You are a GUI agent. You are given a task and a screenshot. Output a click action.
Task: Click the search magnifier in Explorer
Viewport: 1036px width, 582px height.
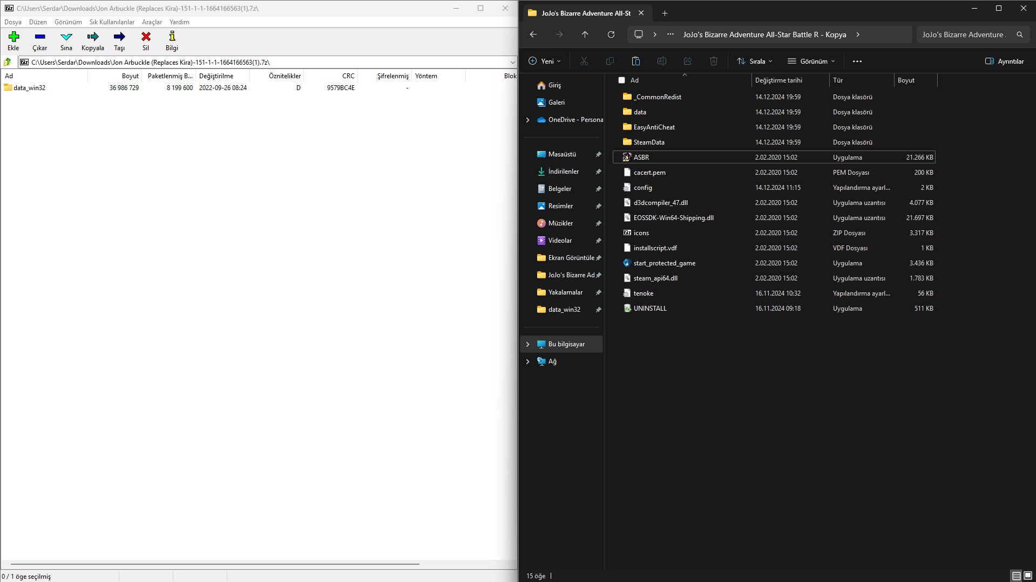pyautogui.click(x=1020, y=35)
